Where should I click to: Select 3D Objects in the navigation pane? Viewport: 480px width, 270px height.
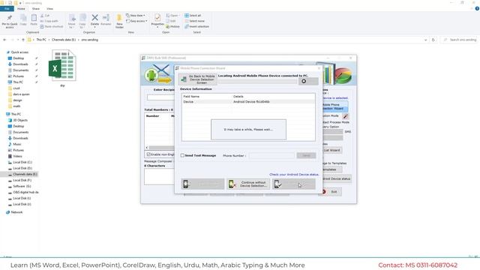20,120
